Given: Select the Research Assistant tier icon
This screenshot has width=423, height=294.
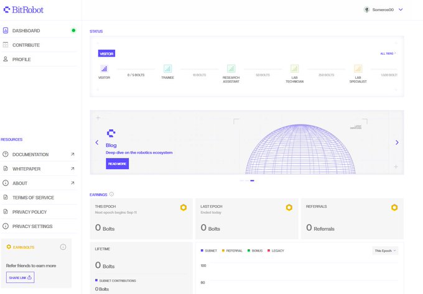Looking at the screenshot, I should [231, 69].
